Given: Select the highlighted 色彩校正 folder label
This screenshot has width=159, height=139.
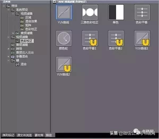Looking at the screenshot, I should click(27, 41).
